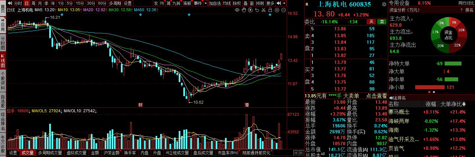Viewport: 475px width, 157px height.
Task: Open the 首页 sidebar tab
Action: pyautogui.click(x=3, y=9)
